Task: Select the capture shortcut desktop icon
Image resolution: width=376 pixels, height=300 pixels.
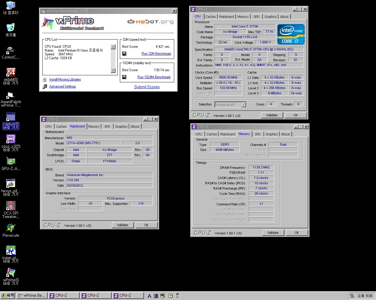Action: pos(11,121)
